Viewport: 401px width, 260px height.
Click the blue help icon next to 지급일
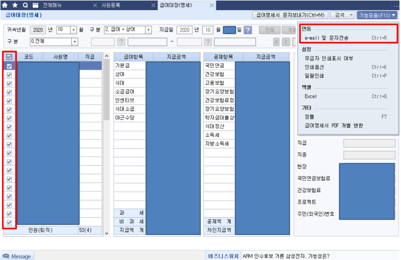248,30
